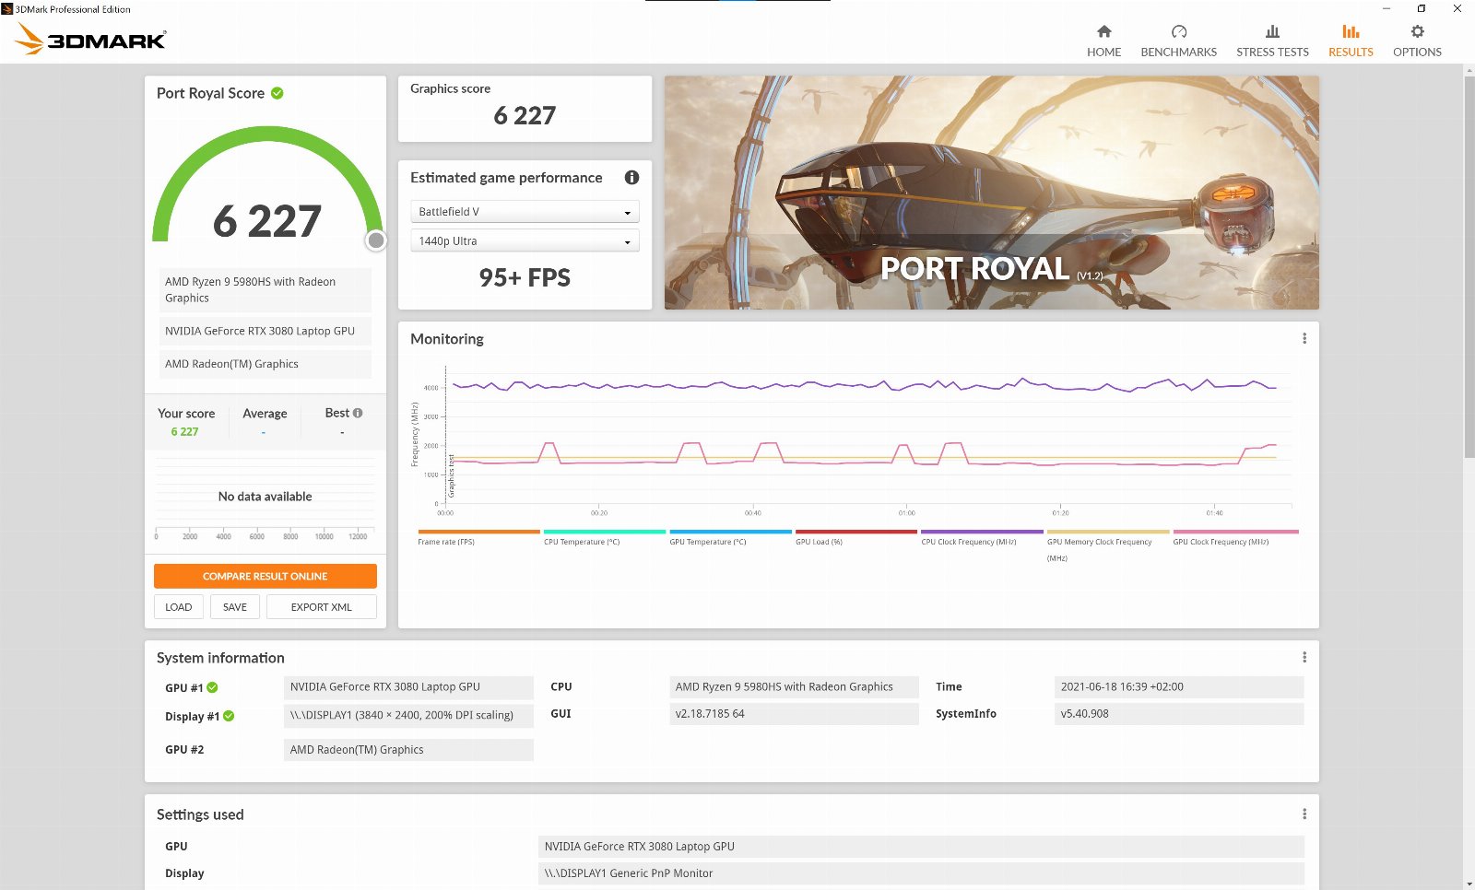The height and width of the screenshot is (890, 1475).
Task: Click the Load button
Action: point(179,607)
